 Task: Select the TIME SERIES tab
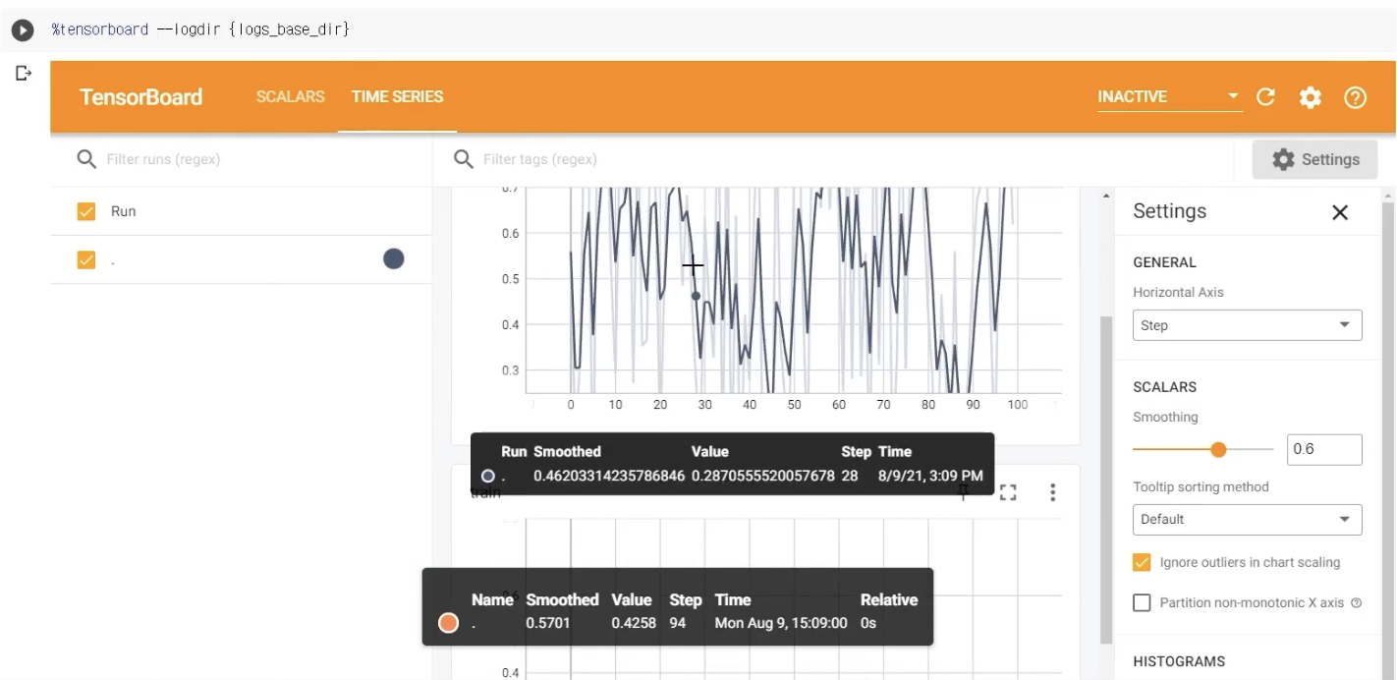(x=397, y=96)
